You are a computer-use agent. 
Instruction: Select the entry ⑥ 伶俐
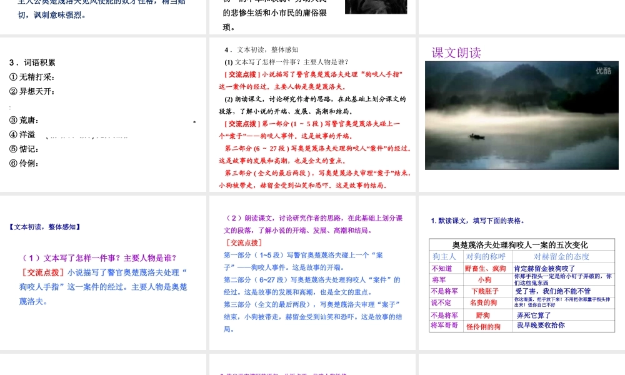pyautogui.click(x=24, y=163)
